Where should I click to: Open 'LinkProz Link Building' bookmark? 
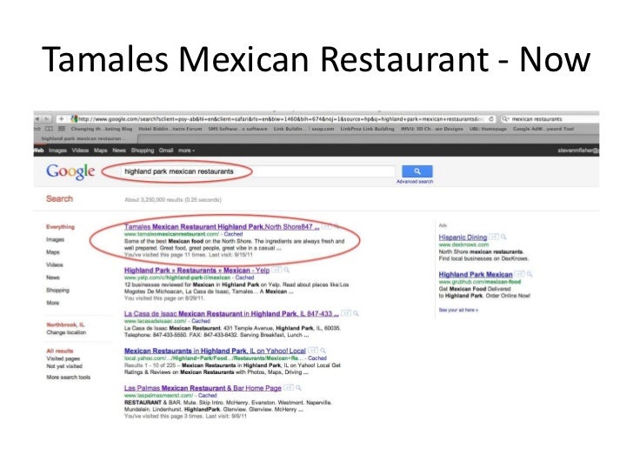pyautogui.click(x=367, y=129)
